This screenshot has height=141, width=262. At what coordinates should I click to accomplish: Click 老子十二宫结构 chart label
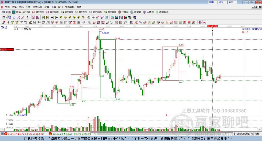pos(23,29)
